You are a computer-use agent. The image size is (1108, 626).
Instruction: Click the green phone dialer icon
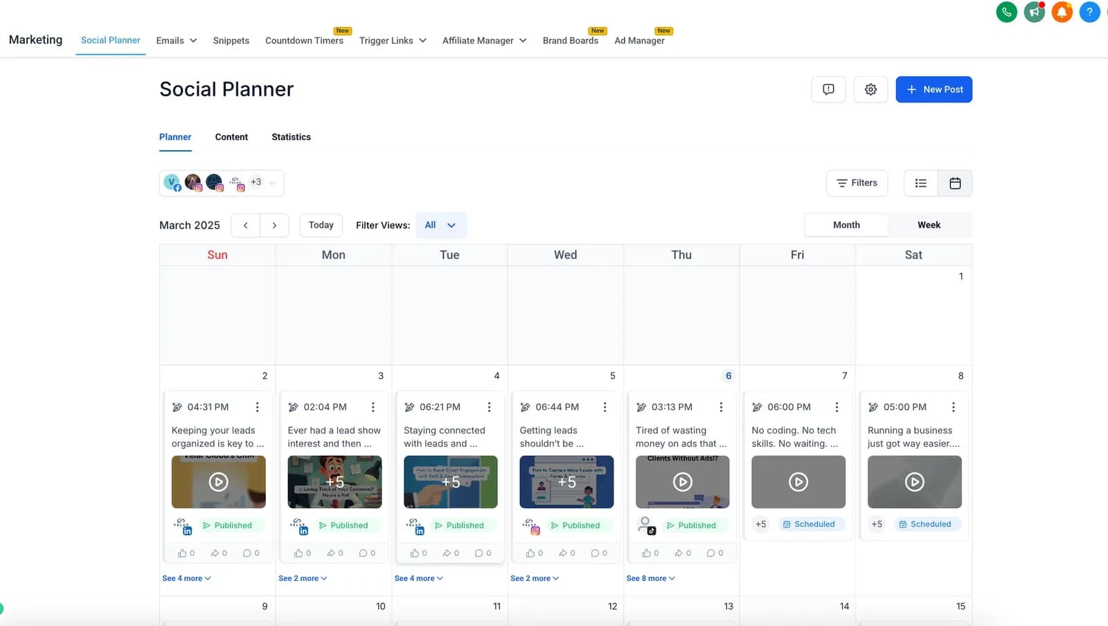(1006, 12)
